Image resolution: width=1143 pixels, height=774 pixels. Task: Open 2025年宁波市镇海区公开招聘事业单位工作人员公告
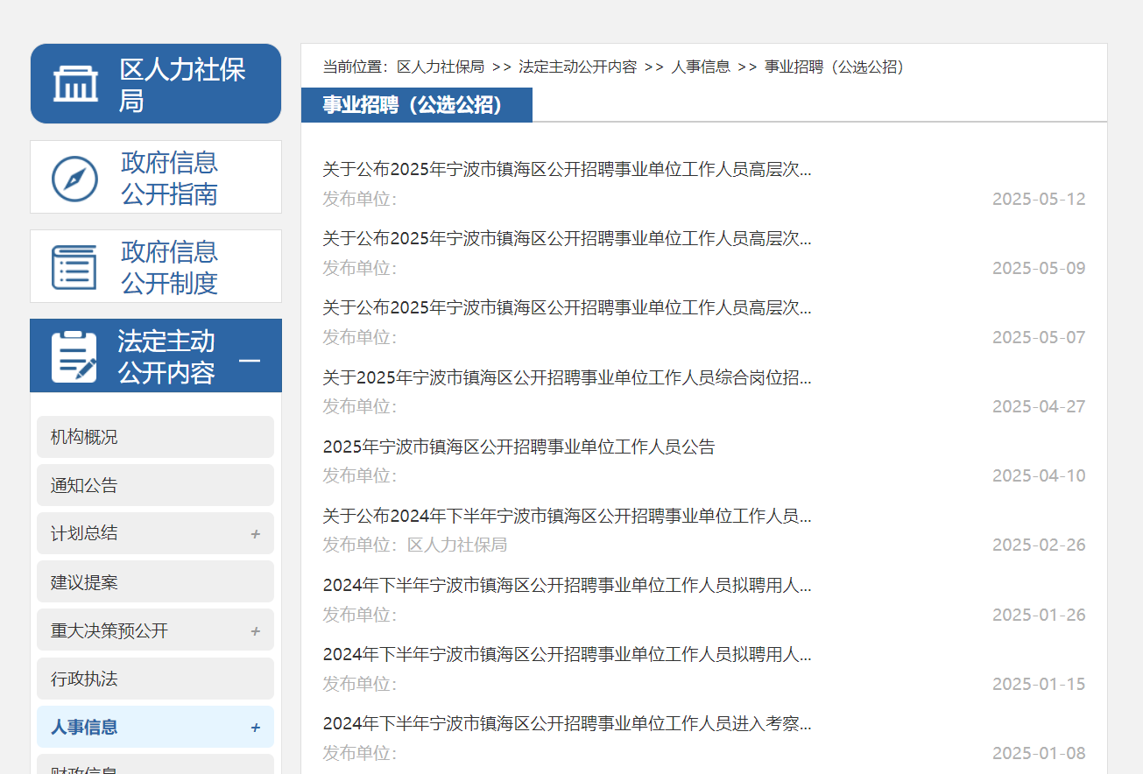click(x=519, y=447)
